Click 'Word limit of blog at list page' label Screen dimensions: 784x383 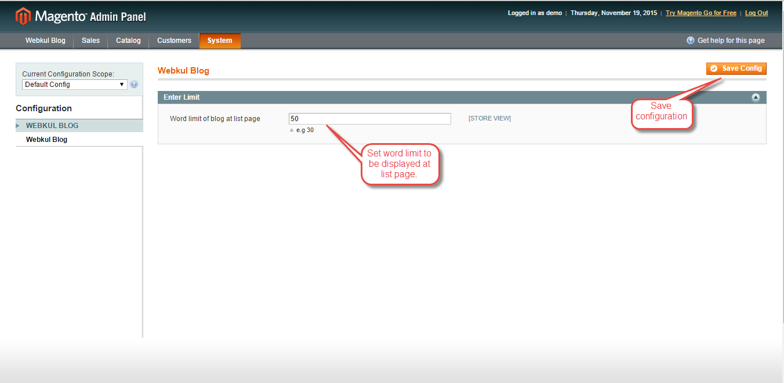[x=215, y=119]
